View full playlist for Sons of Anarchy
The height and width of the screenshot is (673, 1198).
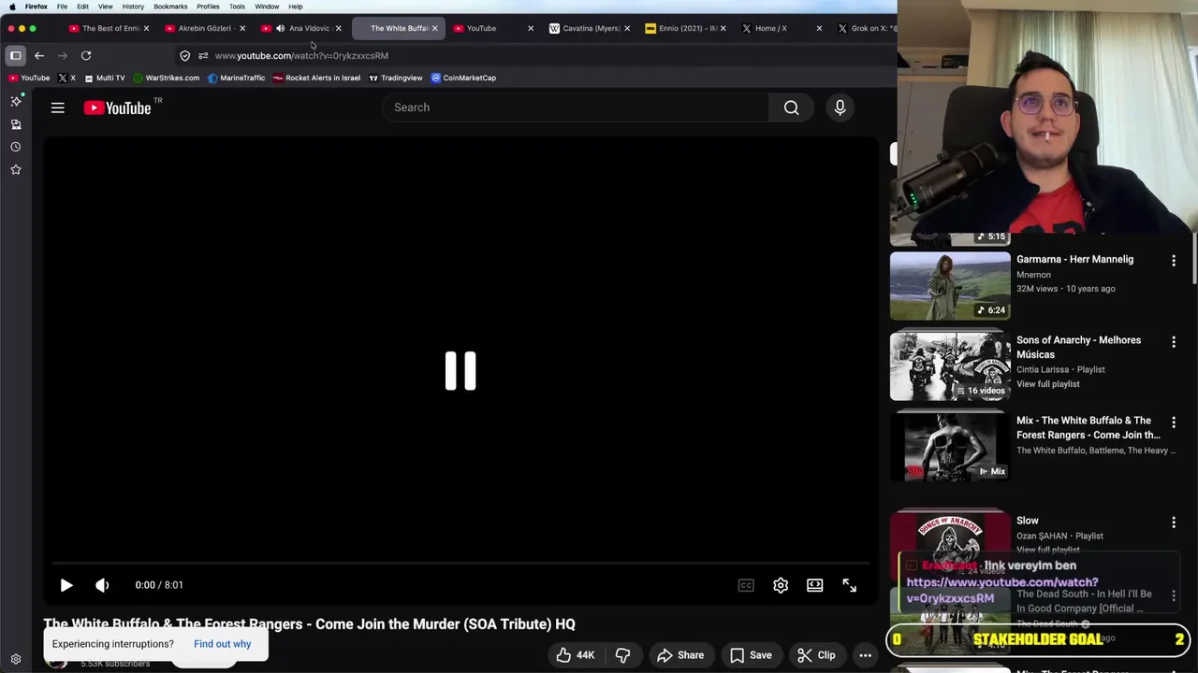(1047, 384)
